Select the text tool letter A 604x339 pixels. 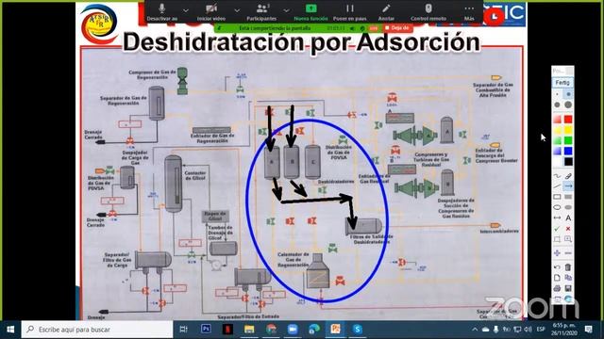(x=568, y=218)
